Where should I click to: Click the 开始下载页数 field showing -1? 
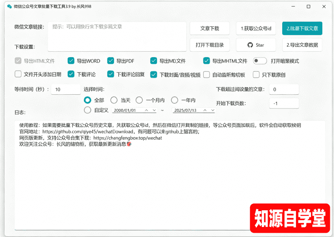coord(284,103)
